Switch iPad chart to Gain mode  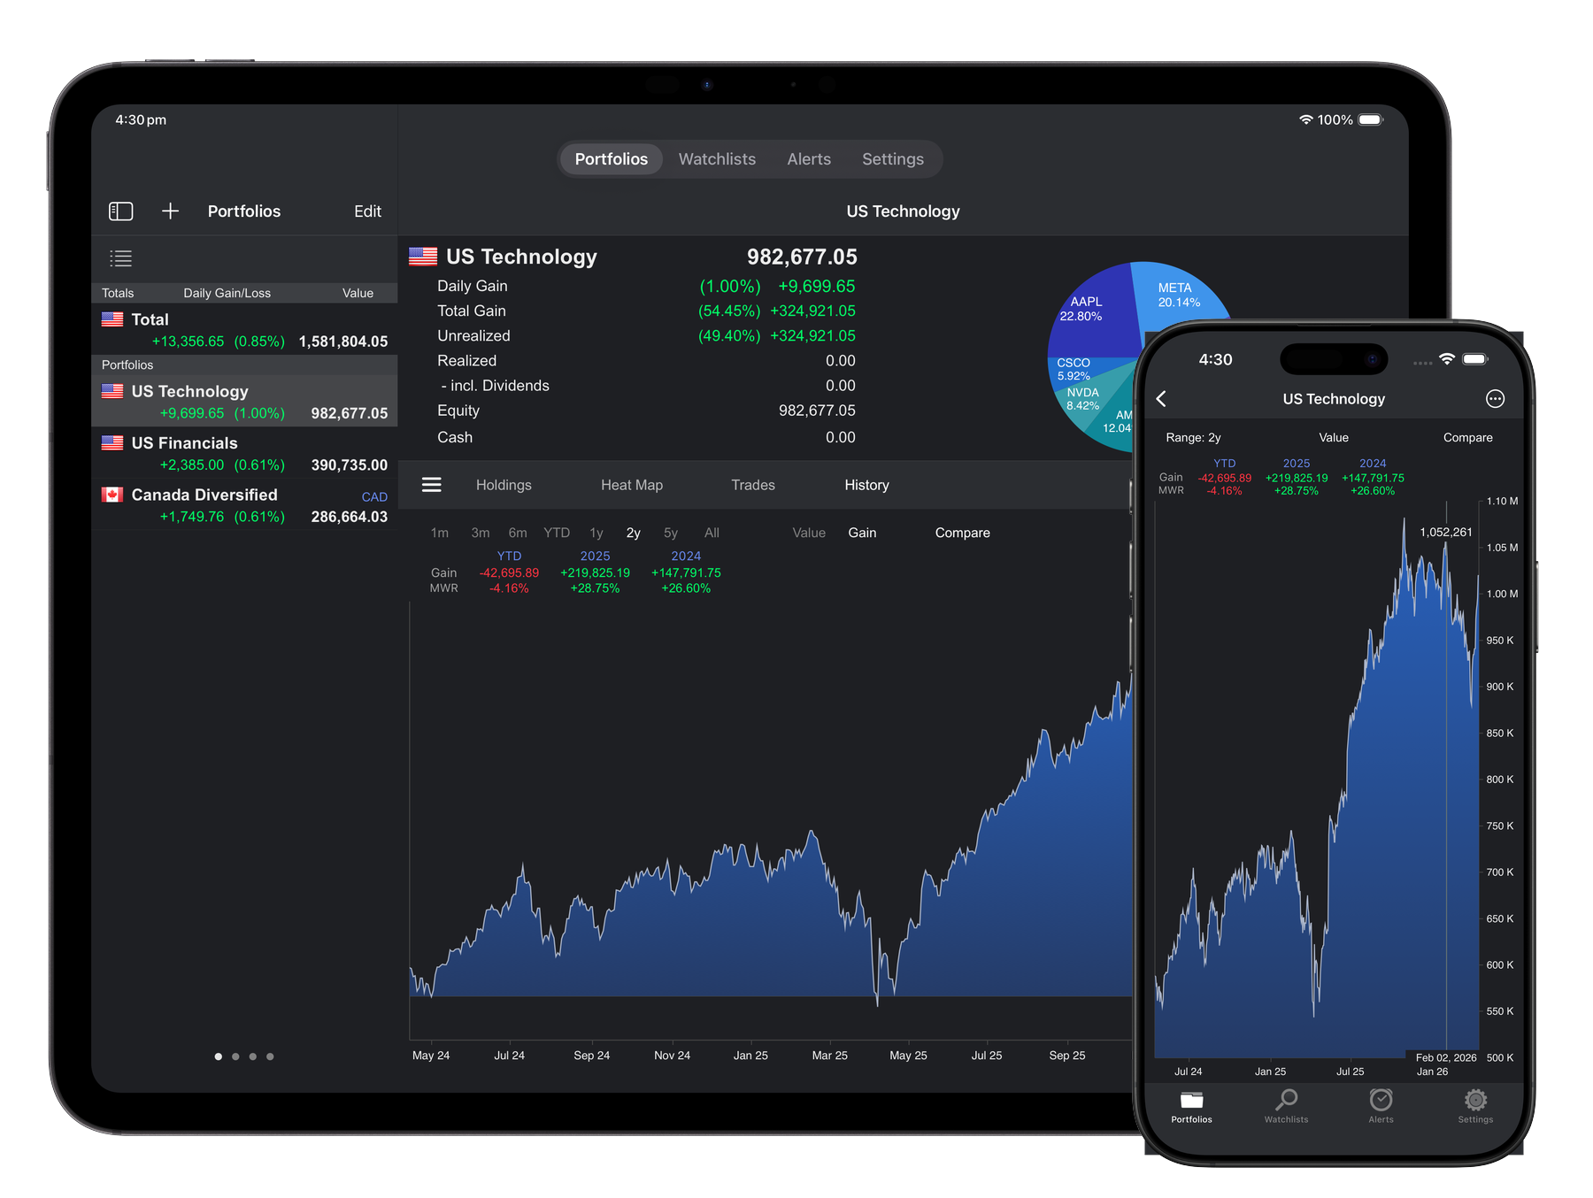click(862, 533)
